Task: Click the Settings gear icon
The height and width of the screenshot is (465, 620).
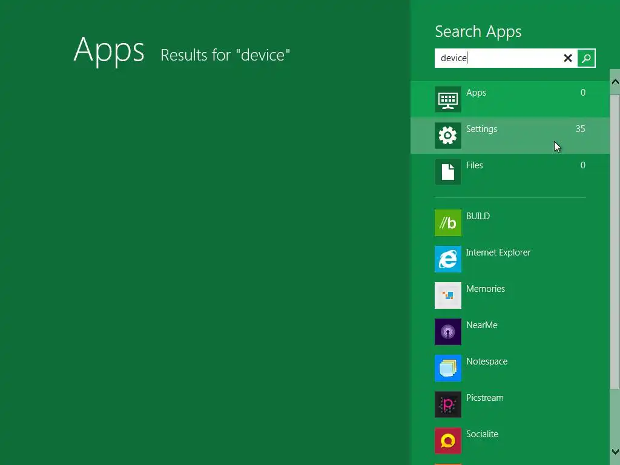Action: pos(447,136)
